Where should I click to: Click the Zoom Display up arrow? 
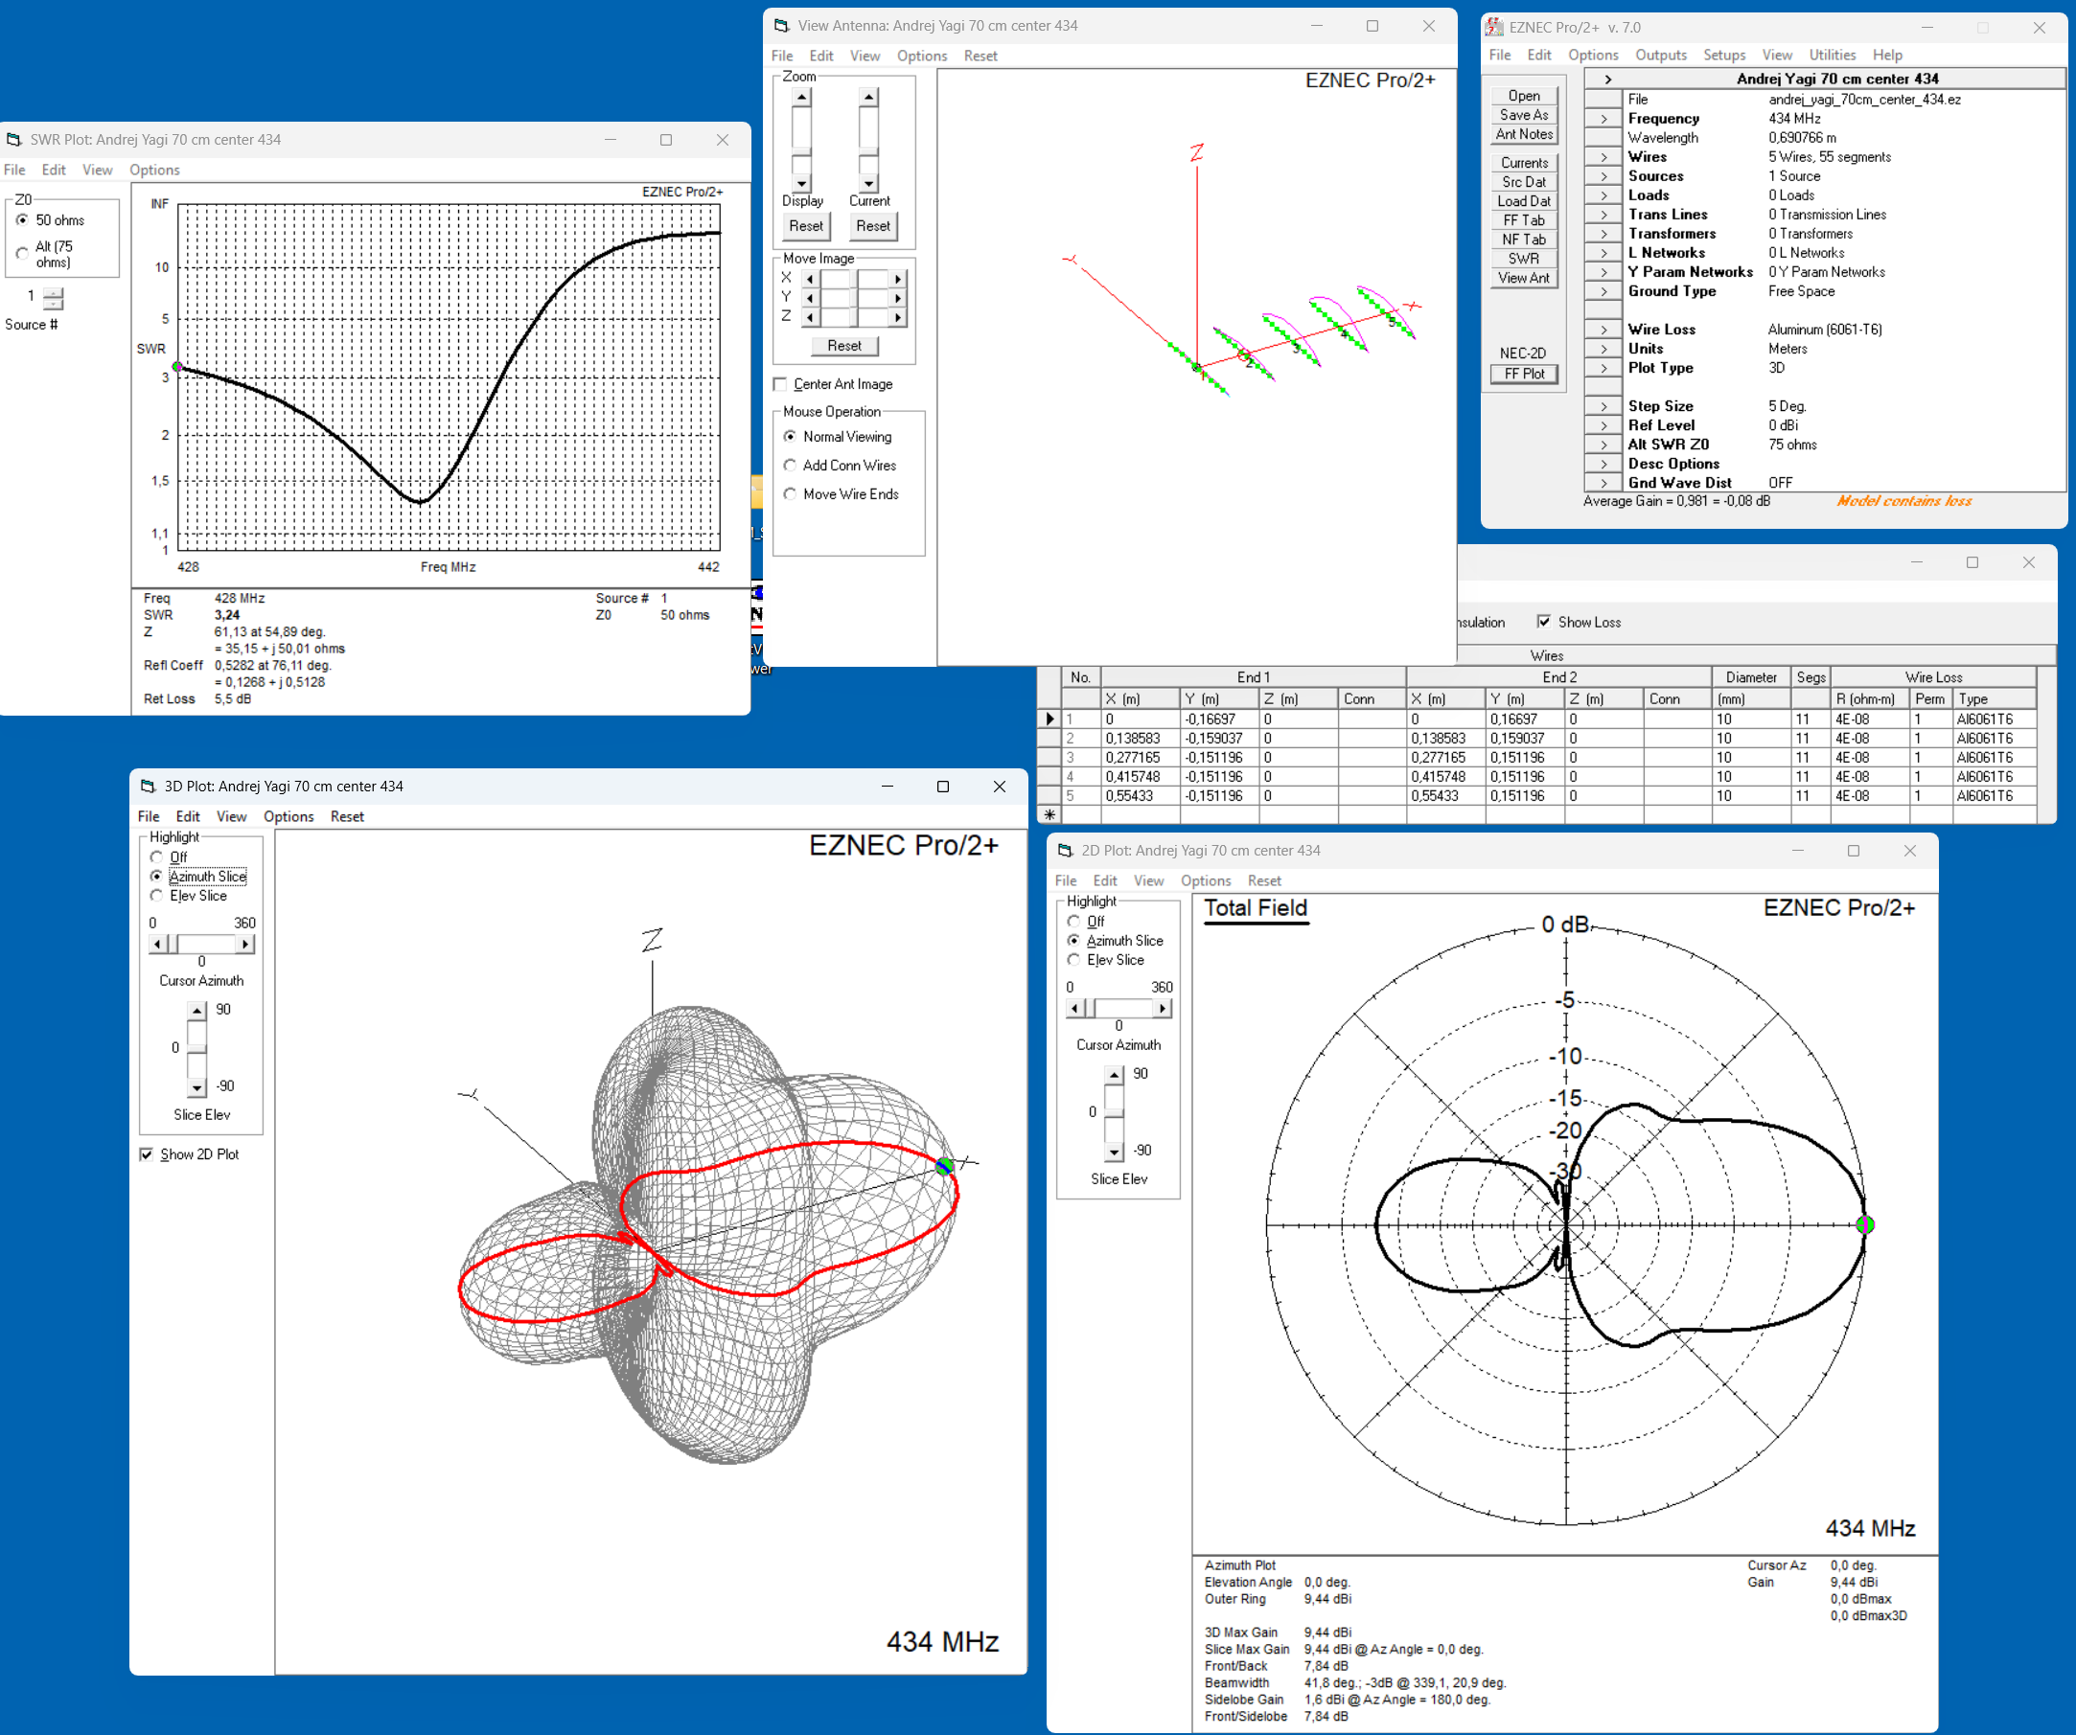click(x=801, y=97)
